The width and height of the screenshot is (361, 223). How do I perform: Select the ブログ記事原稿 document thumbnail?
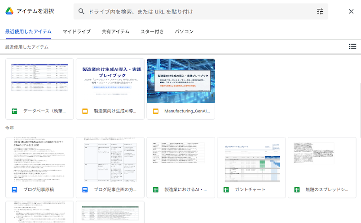point(40,159)
